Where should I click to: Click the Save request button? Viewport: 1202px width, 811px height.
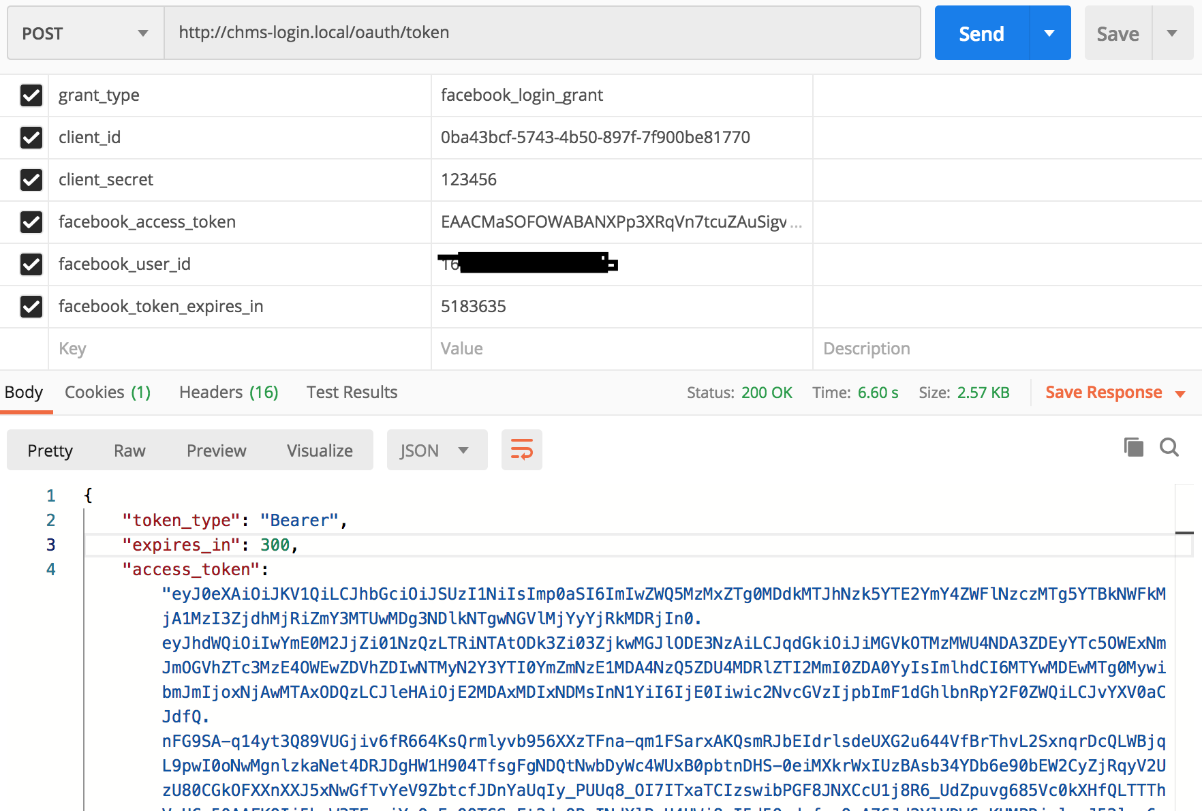tap(1118, 33)
